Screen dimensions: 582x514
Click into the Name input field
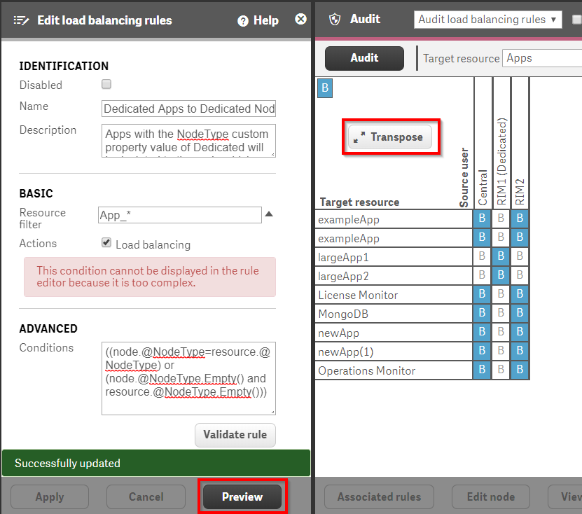[x=188, y=109]
